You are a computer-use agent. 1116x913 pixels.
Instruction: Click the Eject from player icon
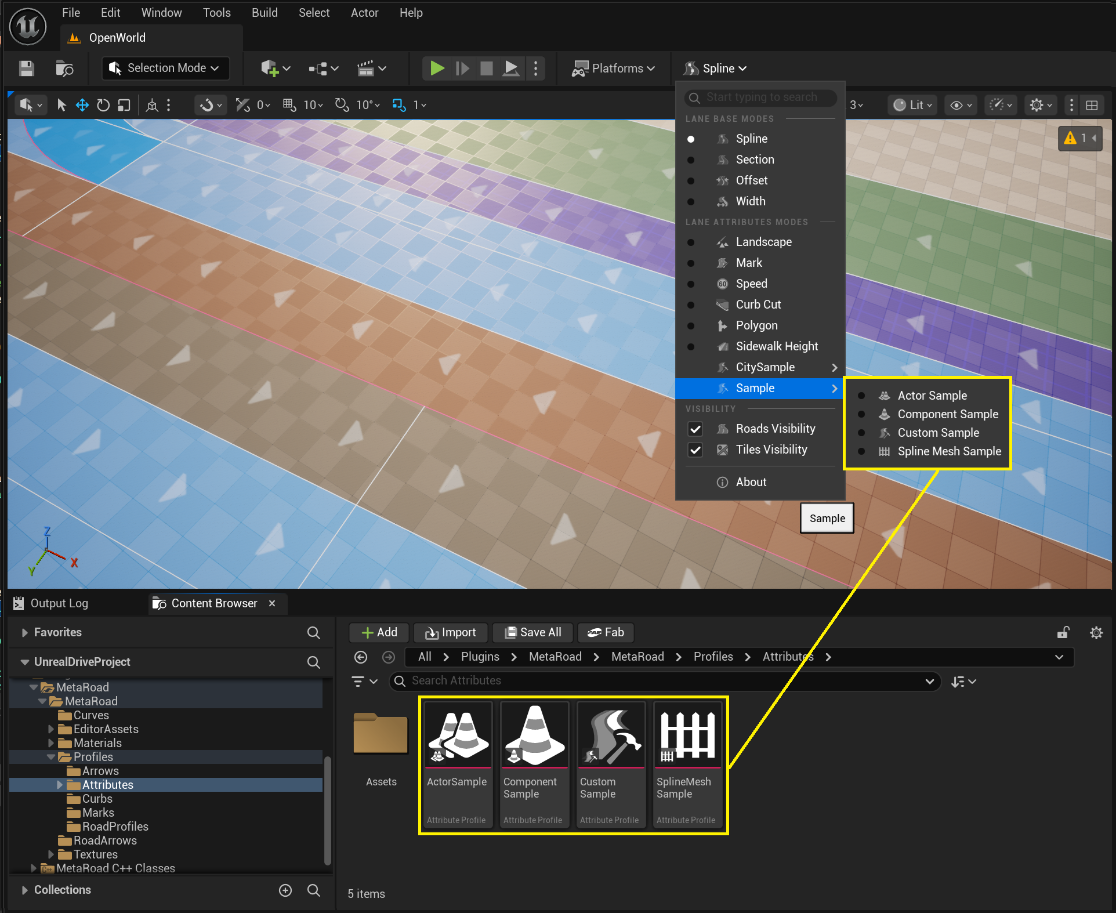tap(511, 68)
